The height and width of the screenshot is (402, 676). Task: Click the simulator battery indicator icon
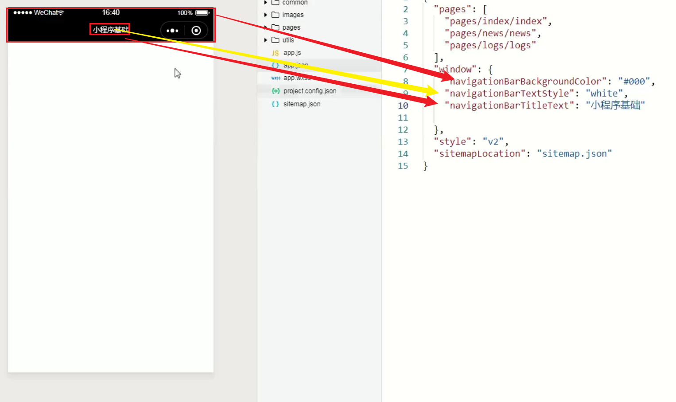(x=202, y=13)
